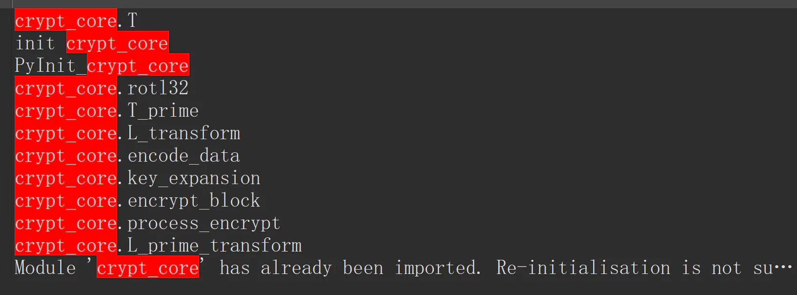Click the truncated ellipsis at line end
797x295 pixels.
[783, 268]
